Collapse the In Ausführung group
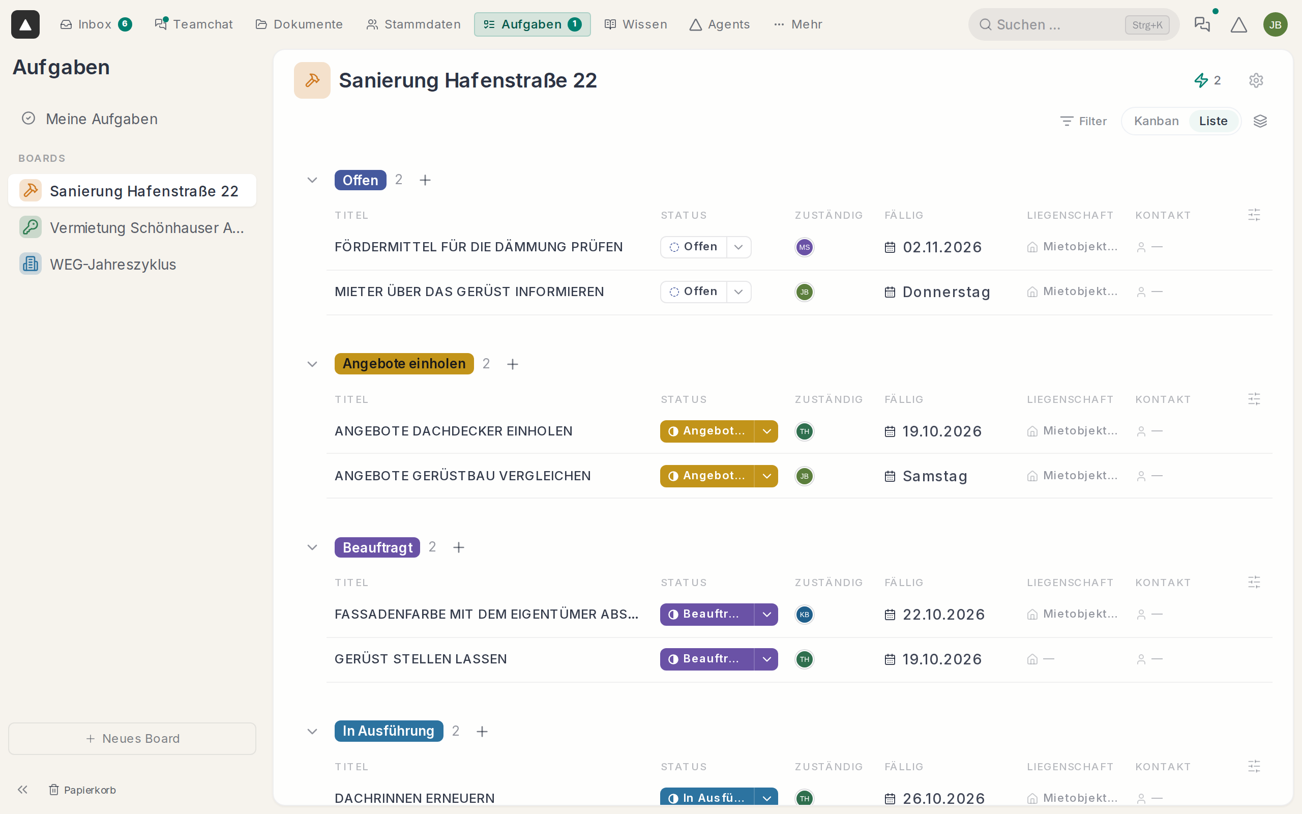 [312, 731]
